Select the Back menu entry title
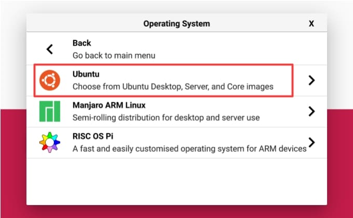 click(82, 43)
